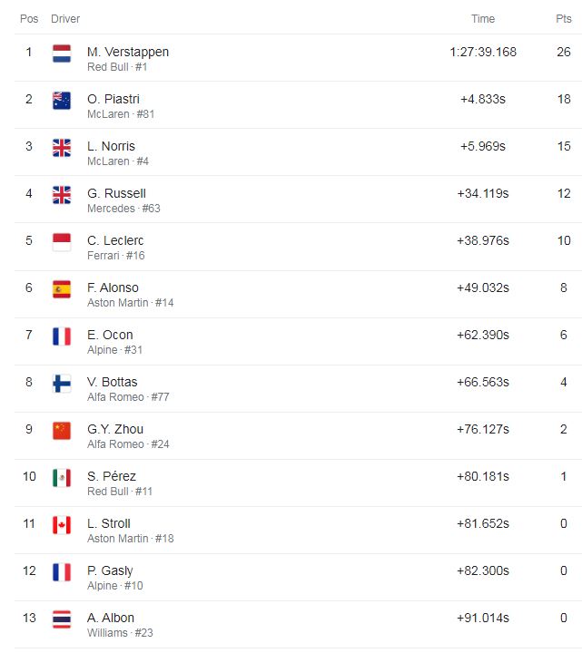
Task: Click the Time column header
Action: 483,19
